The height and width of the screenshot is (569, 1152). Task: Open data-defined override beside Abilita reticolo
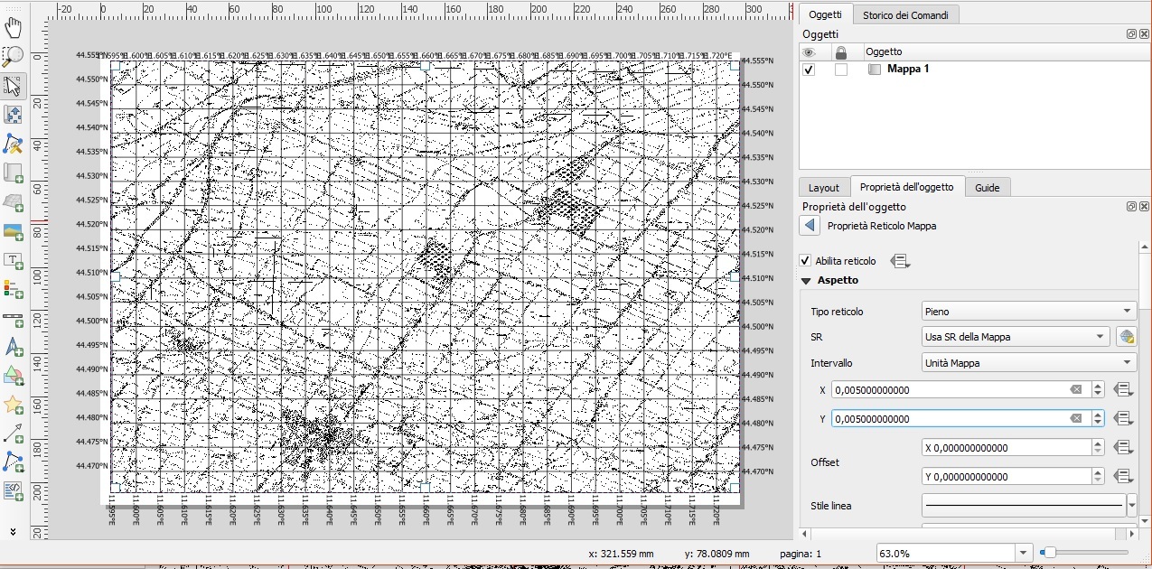(900, 261)
